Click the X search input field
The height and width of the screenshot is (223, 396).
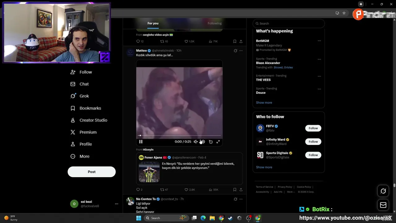[x=289, y=24]
